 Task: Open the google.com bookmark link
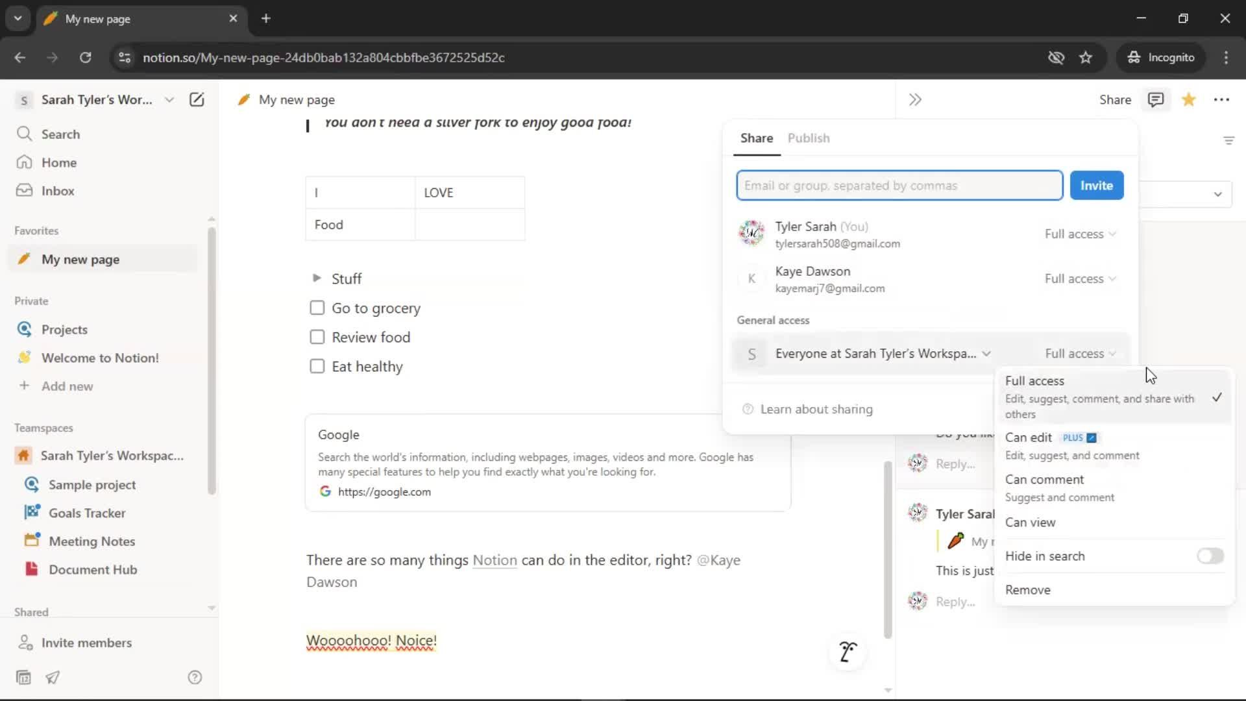(x=384, y=492)
